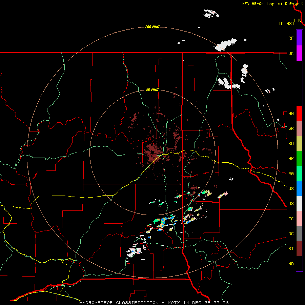Click the GR salmon legend swatch
The height and width of the screenshot is (305, 305).
(299, 128)
